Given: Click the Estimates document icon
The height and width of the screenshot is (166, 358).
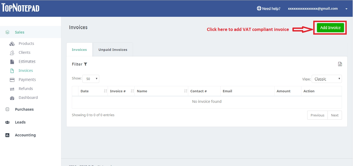Looking at the screenshot, I should point(12,62).
